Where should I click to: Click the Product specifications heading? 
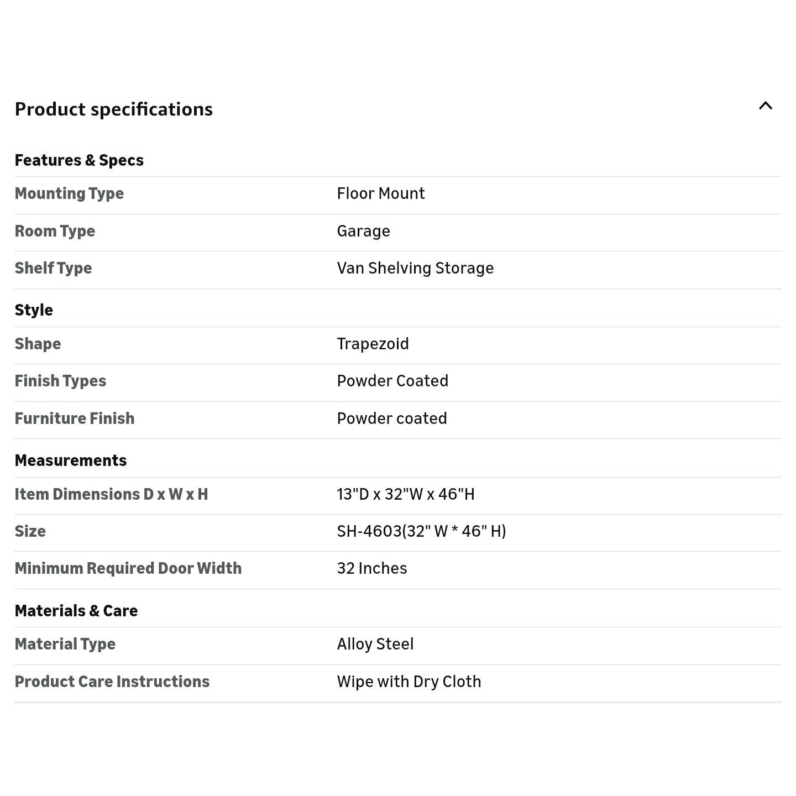113,109
